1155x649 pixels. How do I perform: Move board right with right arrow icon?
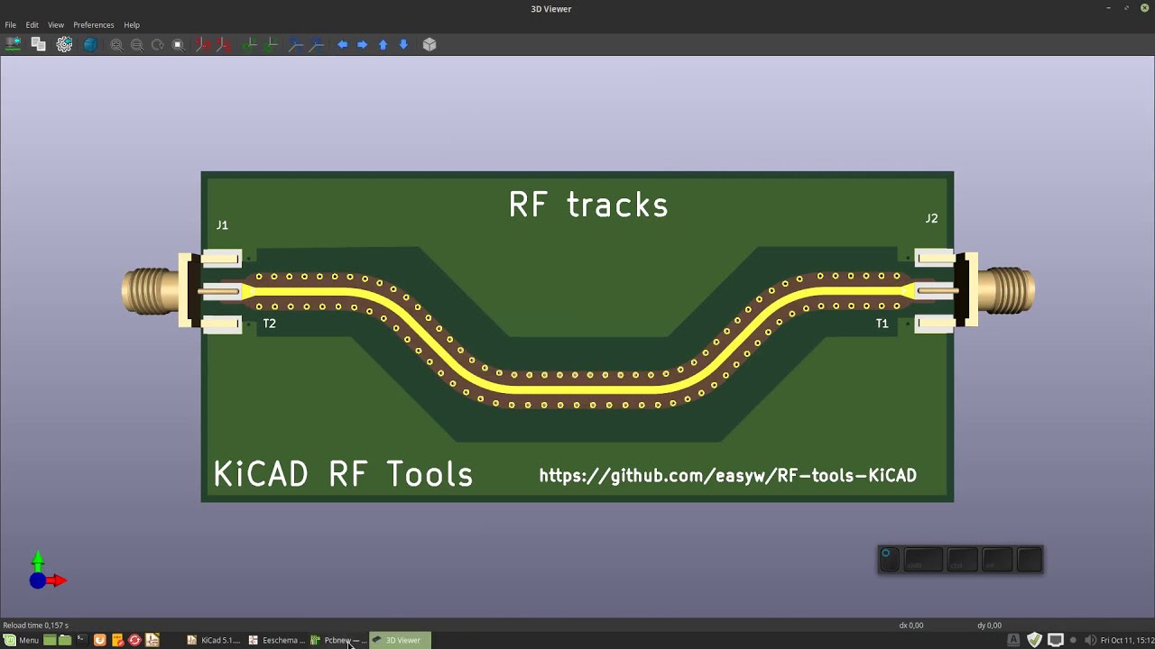coord(362,44)
